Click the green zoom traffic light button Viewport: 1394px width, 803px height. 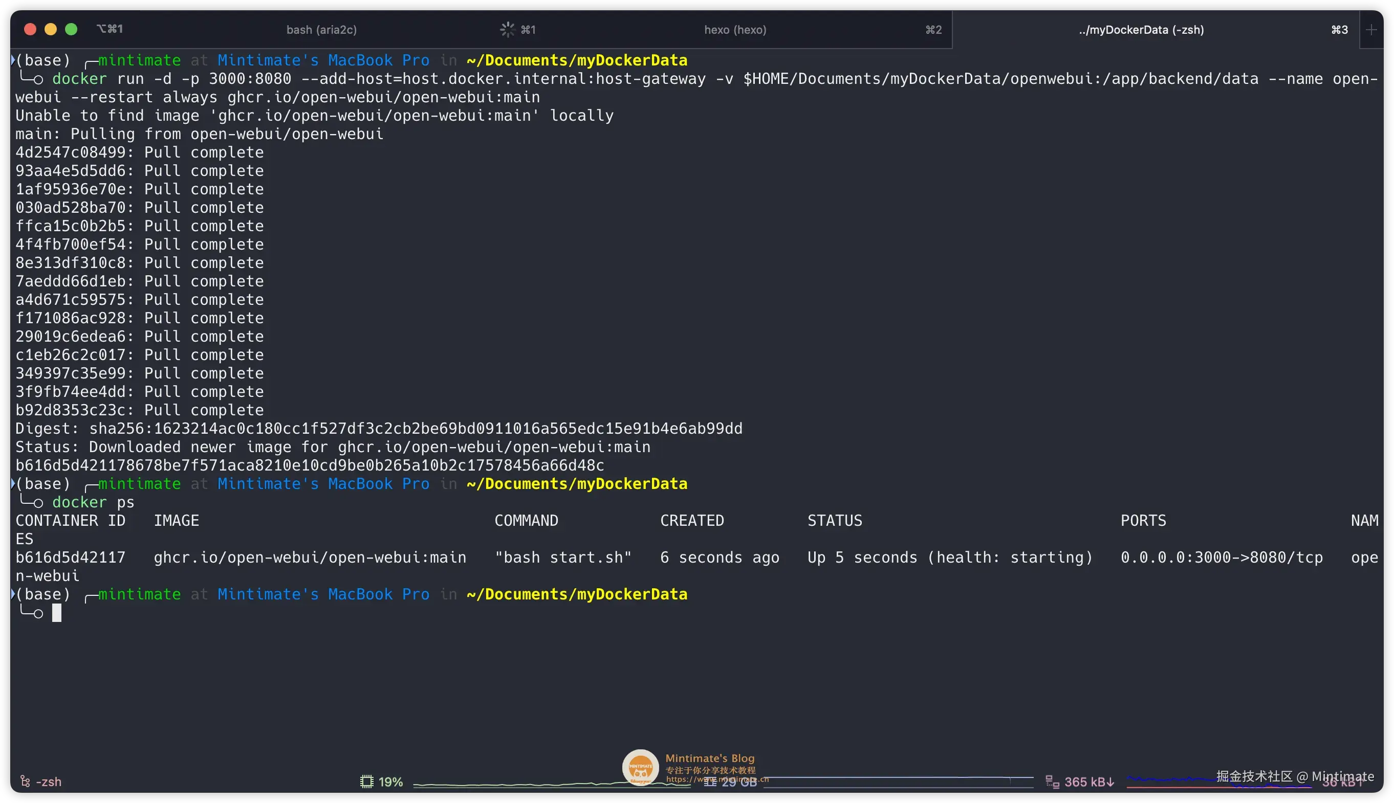[71, 29]
